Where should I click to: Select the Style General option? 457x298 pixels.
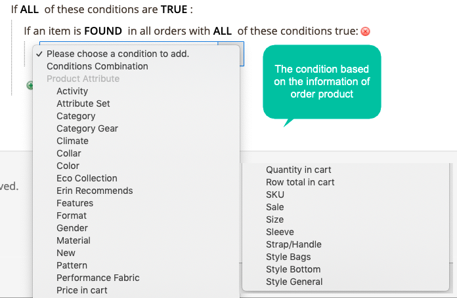coord(294,282)
